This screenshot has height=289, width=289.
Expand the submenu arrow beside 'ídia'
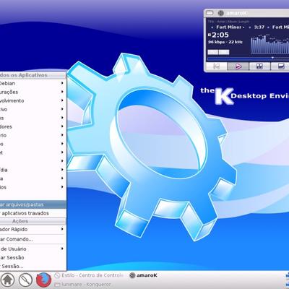tap(62, 170)
